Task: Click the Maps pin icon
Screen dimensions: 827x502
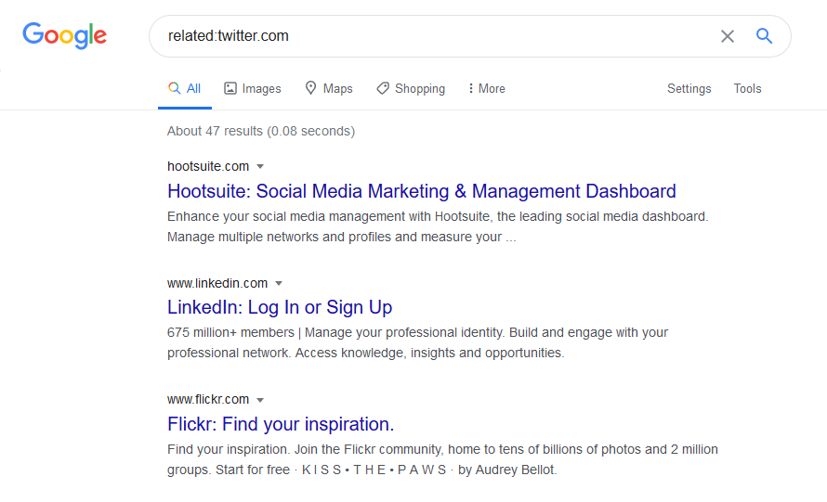Action: click(x=312, y=88)
